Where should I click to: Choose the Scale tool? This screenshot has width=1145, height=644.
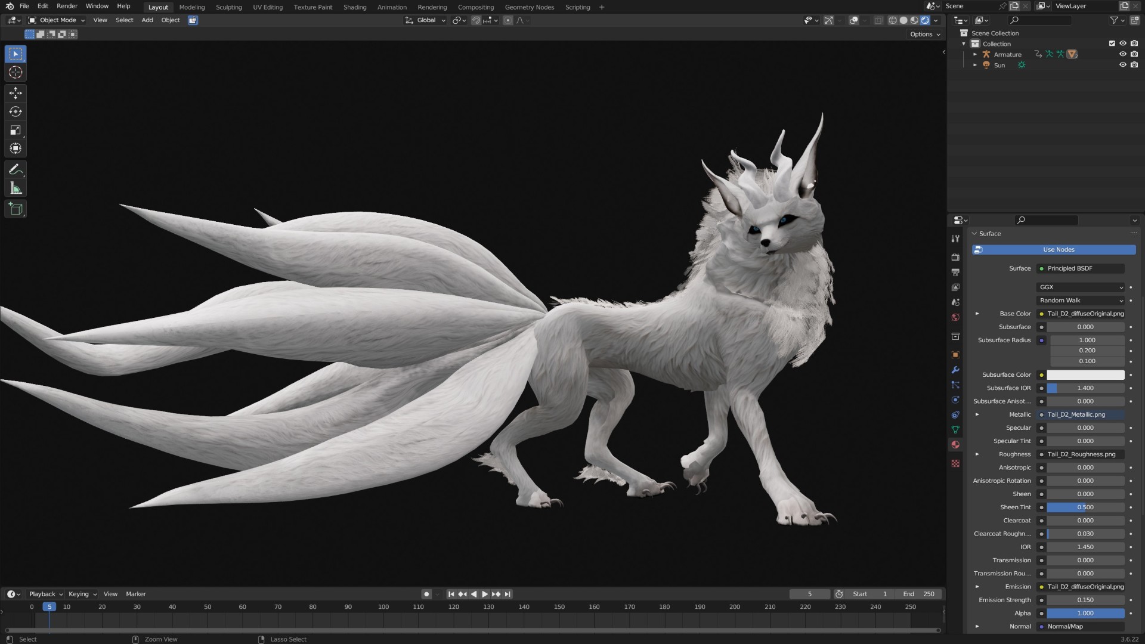point(16,130)
